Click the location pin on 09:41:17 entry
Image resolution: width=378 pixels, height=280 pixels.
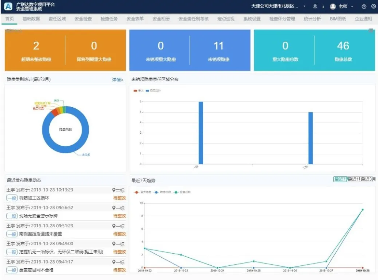click(x=114, y=262)
